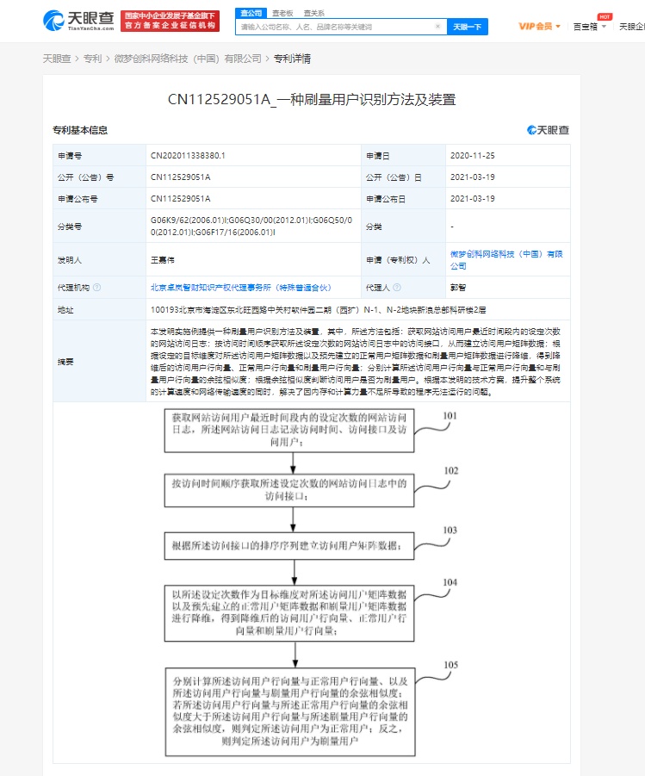Click 专利详情 breadcrumb text
The height and width of the screenshot is (776, 645).
[292, 59]
